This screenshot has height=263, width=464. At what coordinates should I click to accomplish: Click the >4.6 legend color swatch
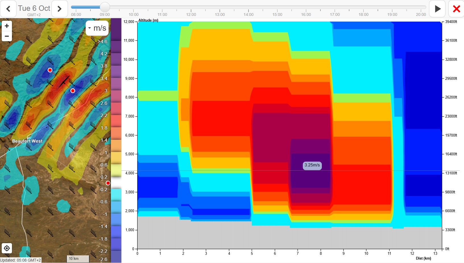tap(116, 30)
